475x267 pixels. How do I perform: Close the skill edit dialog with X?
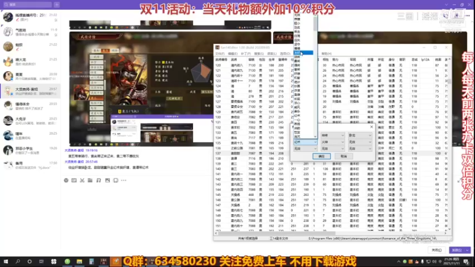point(372,127)
